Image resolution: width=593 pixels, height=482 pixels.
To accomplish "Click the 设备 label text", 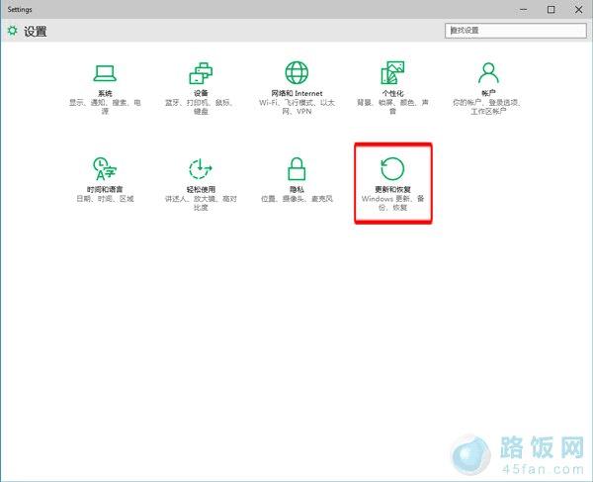I will click(201, 93).
